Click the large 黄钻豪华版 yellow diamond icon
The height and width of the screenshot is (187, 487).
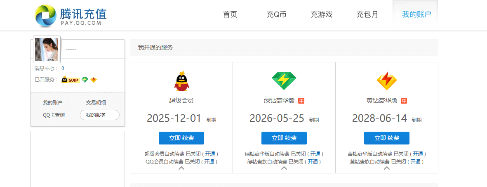point(387,81)
